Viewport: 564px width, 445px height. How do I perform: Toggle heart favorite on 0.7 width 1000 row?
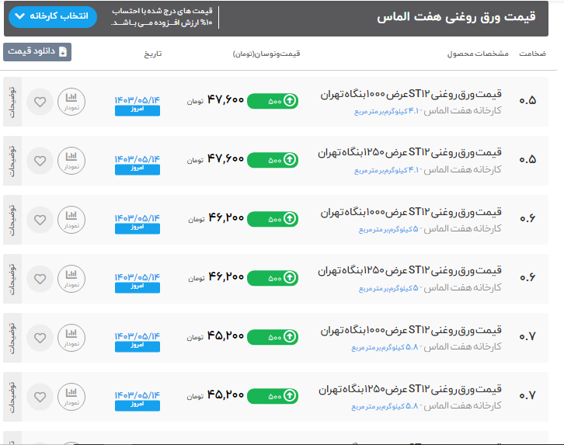coord(40,337)
